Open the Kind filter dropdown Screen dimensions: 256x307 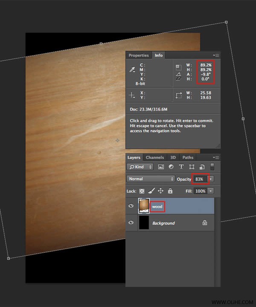click(140, 167)
